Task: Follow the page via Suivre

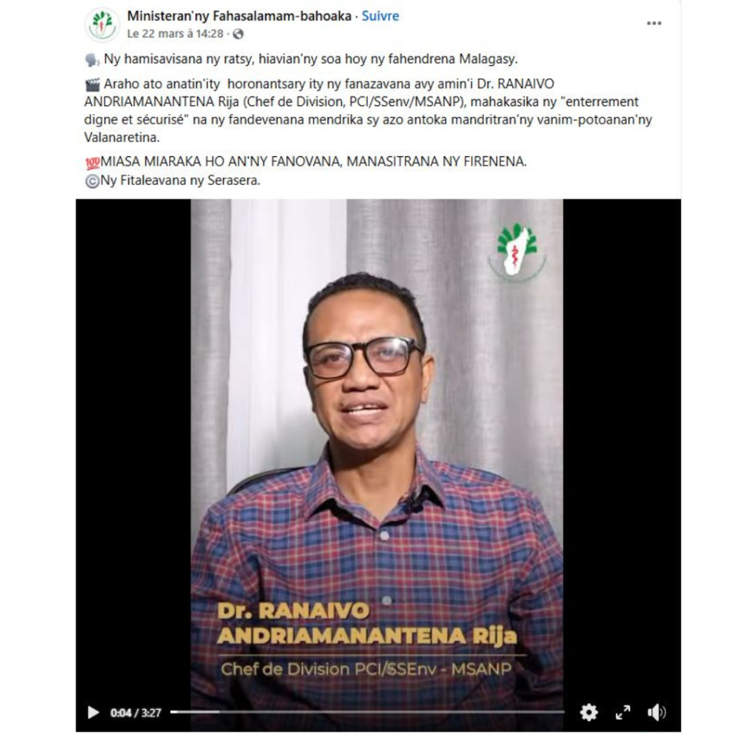Action: tap(380, 16)
